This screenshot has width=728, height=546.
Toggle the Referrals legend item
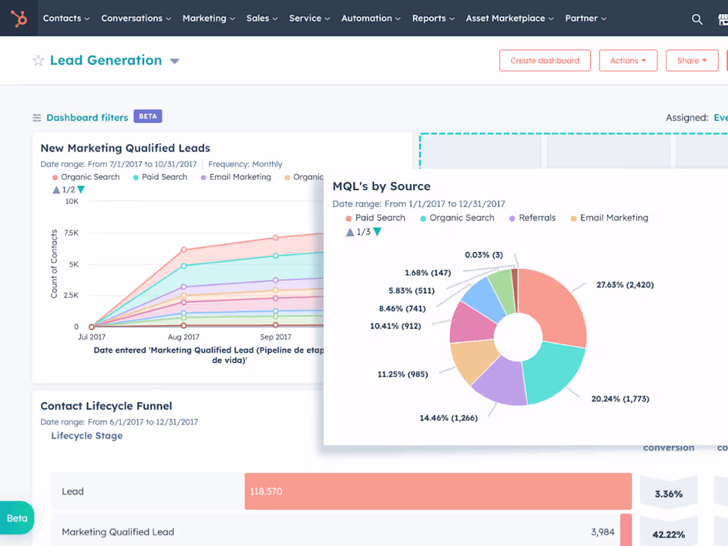(x=532, y=218)
